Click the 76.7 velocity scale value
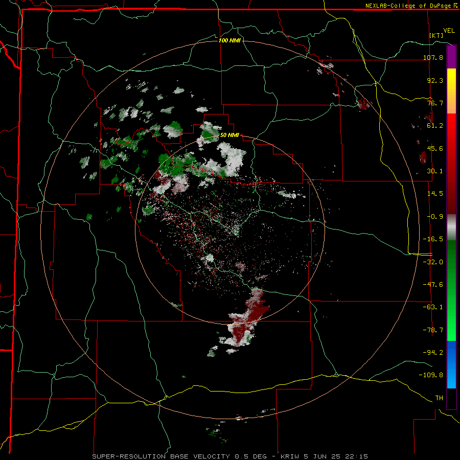Screen dimensions: 460x460 coord(435,103)
